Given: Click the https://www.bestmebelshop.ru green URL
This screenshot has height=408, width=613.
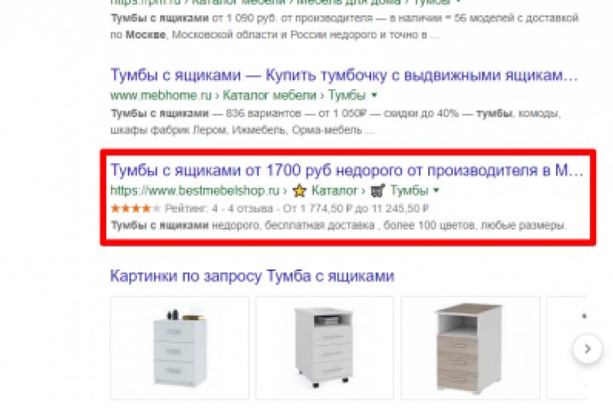Looking at the screenshot, I should pos(195,190).
